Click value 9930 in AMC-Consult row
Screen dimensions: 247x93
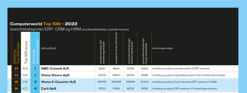click(x=102, y=68)
